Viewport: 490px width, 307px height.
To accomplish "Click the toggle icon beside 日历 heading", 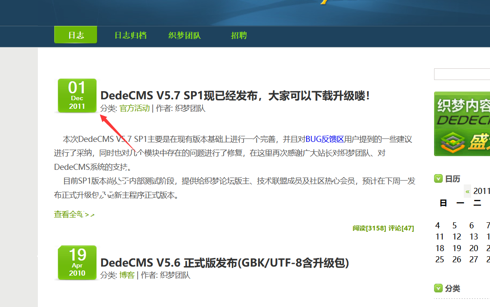I will tap(438, 179).
